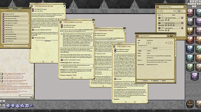The height and width of the screenshot is (112, 201).
Task: Go to next page in Guardian Statues window
Action: click(x=81, y=78)
